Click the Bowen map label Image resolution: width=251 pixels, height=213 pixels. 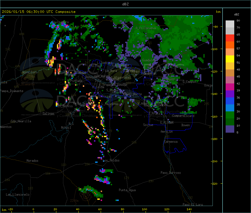click(185, 125)
